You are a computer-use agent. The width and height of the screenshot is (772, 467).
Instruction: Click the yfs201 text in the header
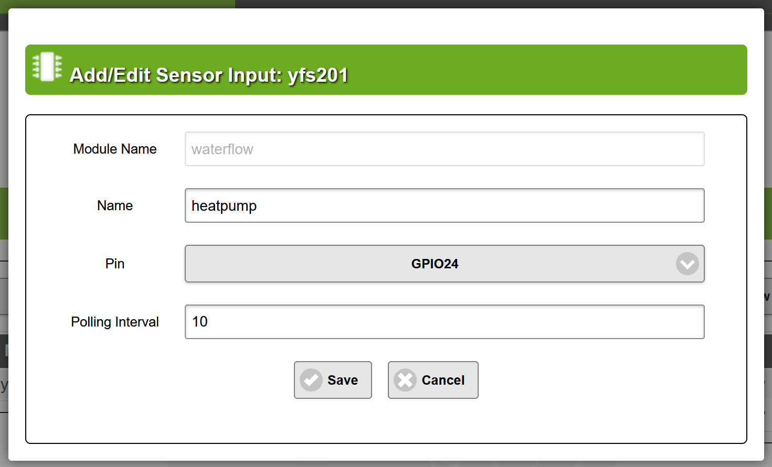pos(318,75)
